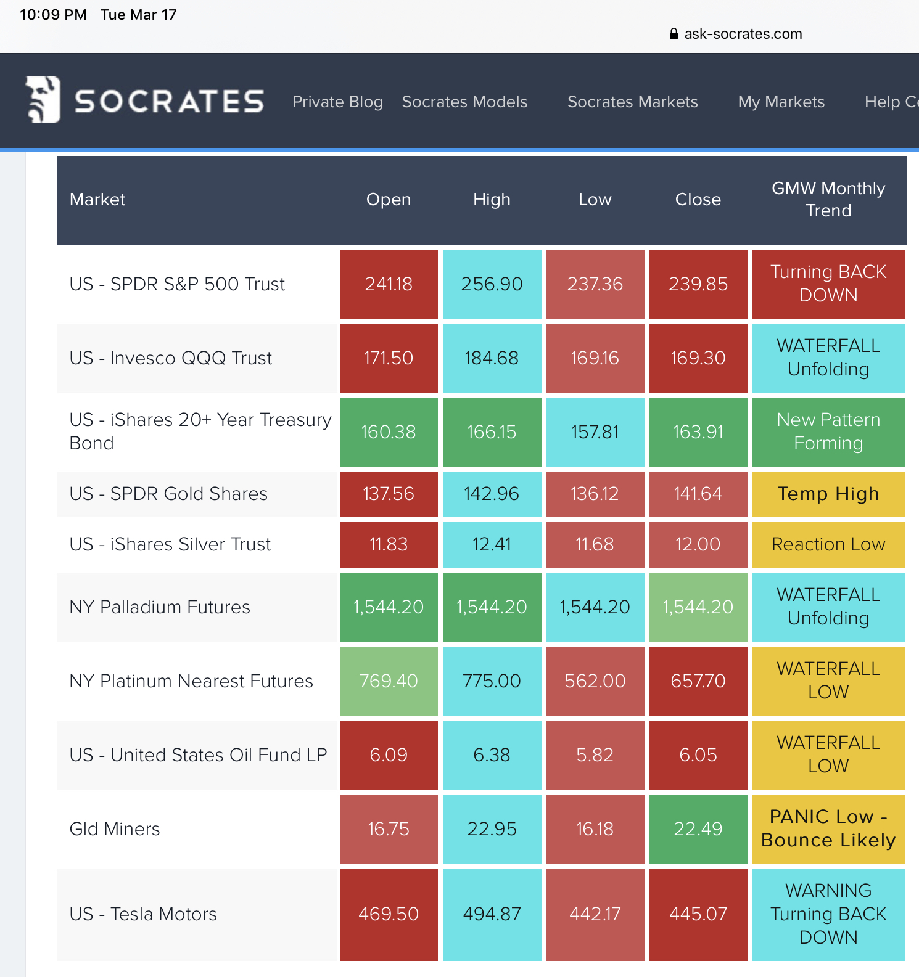Click the lock icon in the address bar
The width and height of the screenshot is (919, 977).
point(674,34)
